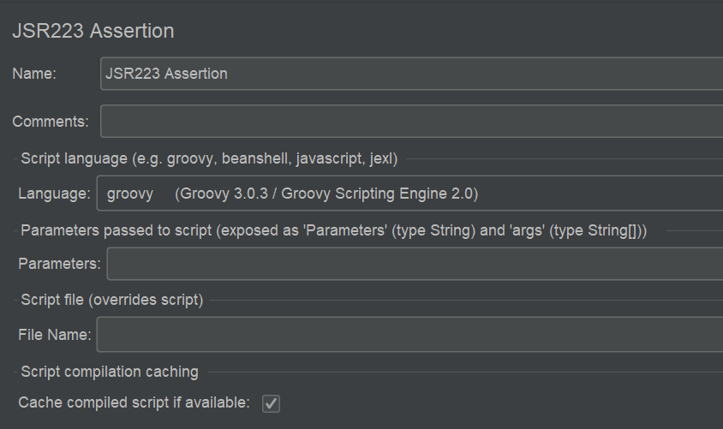Click the "Language:" label
Image resolution: width=723 pixels, height=429 pixels.
pyautogui.click(x=54, y=194)
